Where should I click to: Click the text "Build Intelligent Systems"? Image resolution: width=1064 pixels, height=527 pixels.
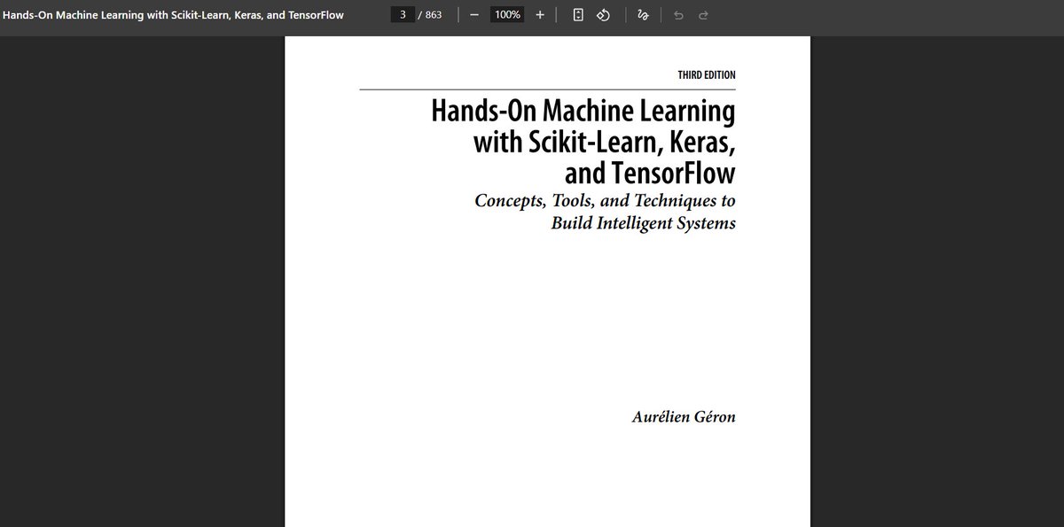(643, 223)
